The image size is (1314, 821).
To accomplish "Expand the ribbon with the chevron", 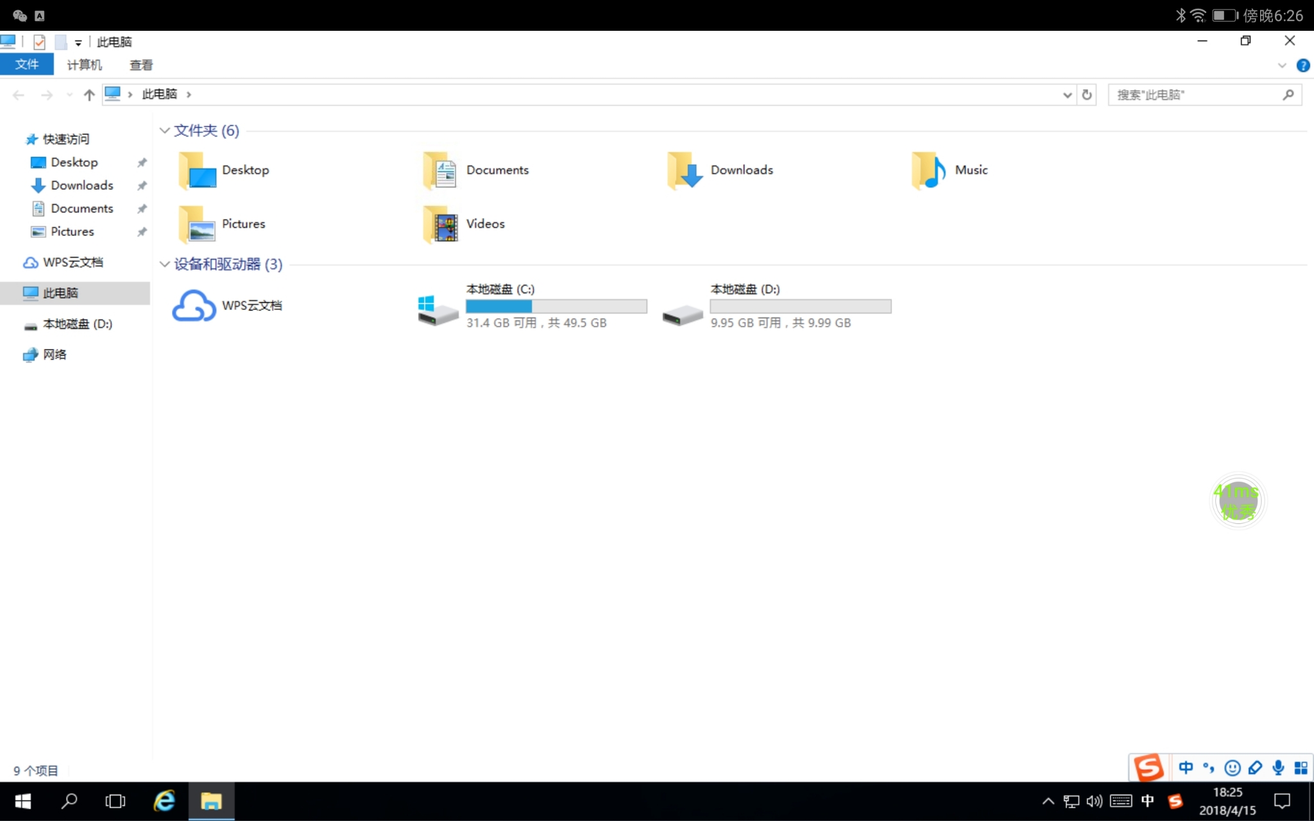I will click(1282, 65).
